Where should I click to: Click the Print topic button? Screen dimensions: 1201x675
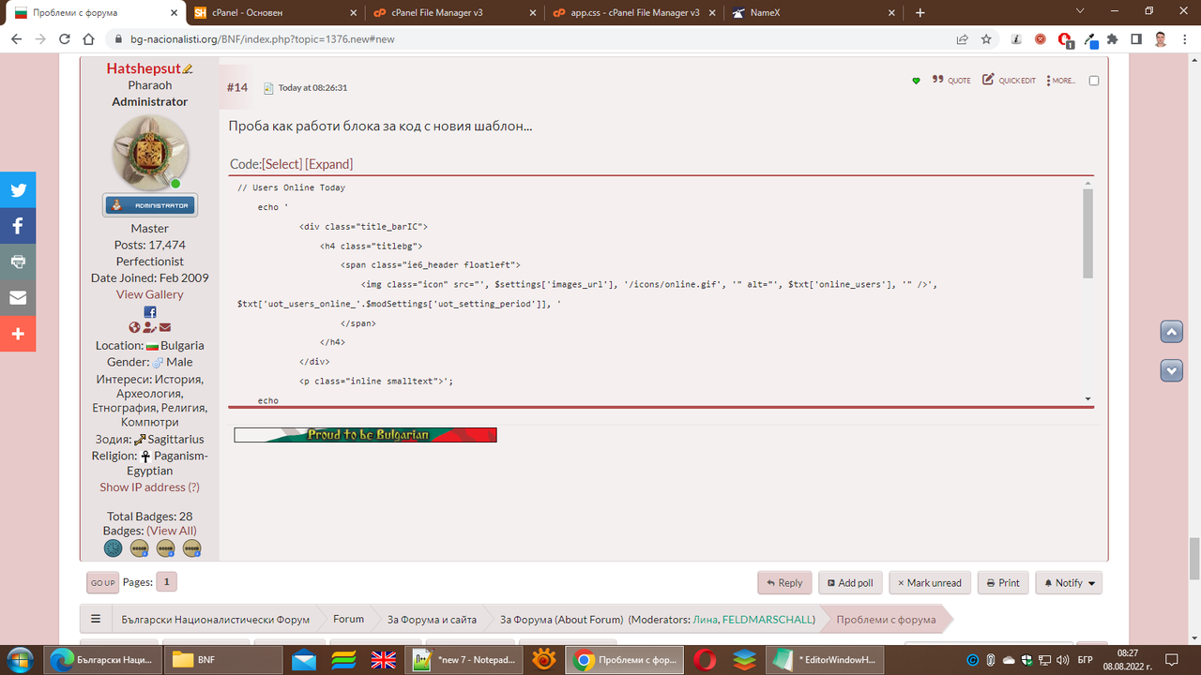1003,582
